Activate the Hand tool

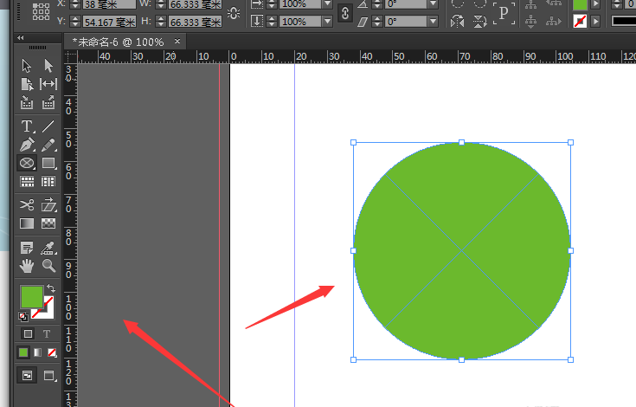(27, 266)
